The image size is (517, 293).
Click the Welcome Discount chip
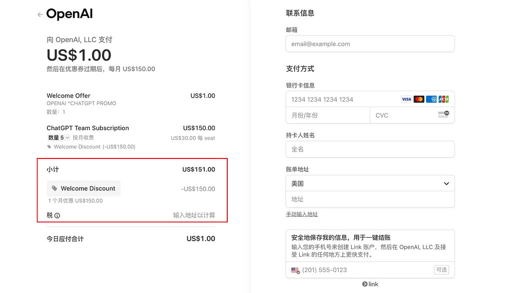tap(83, 188)
